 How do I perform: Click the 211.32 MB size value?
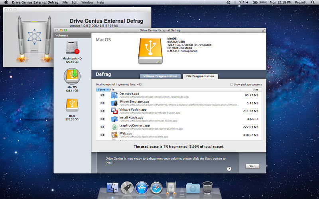[x=251, y=111]
